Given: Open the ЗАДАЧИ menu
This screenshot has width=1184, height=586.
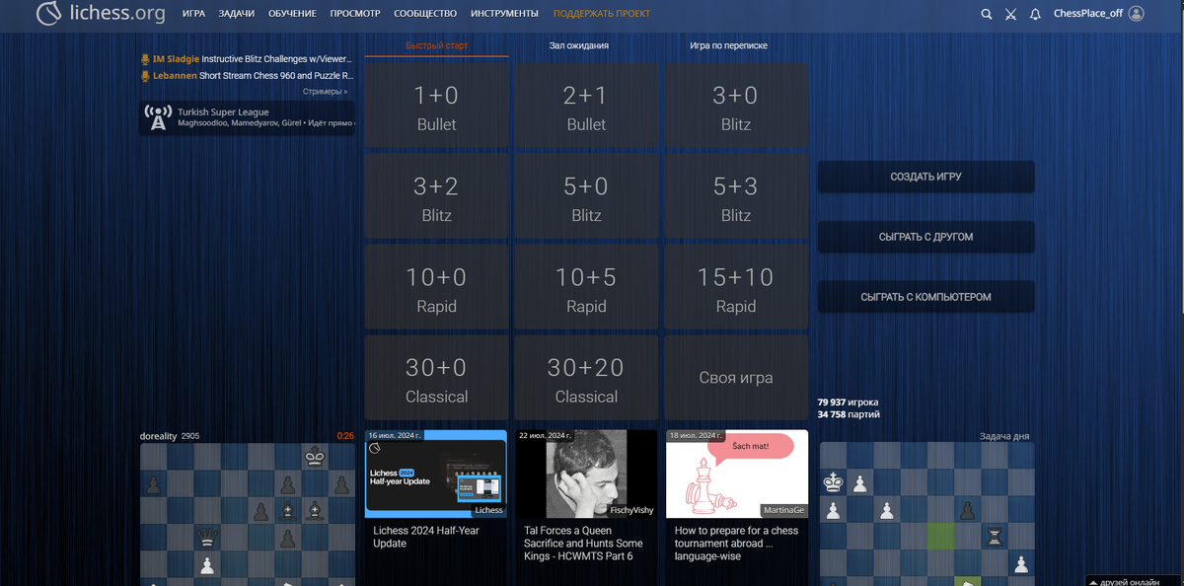Looking at the screenshot, I should pos(237,14).
